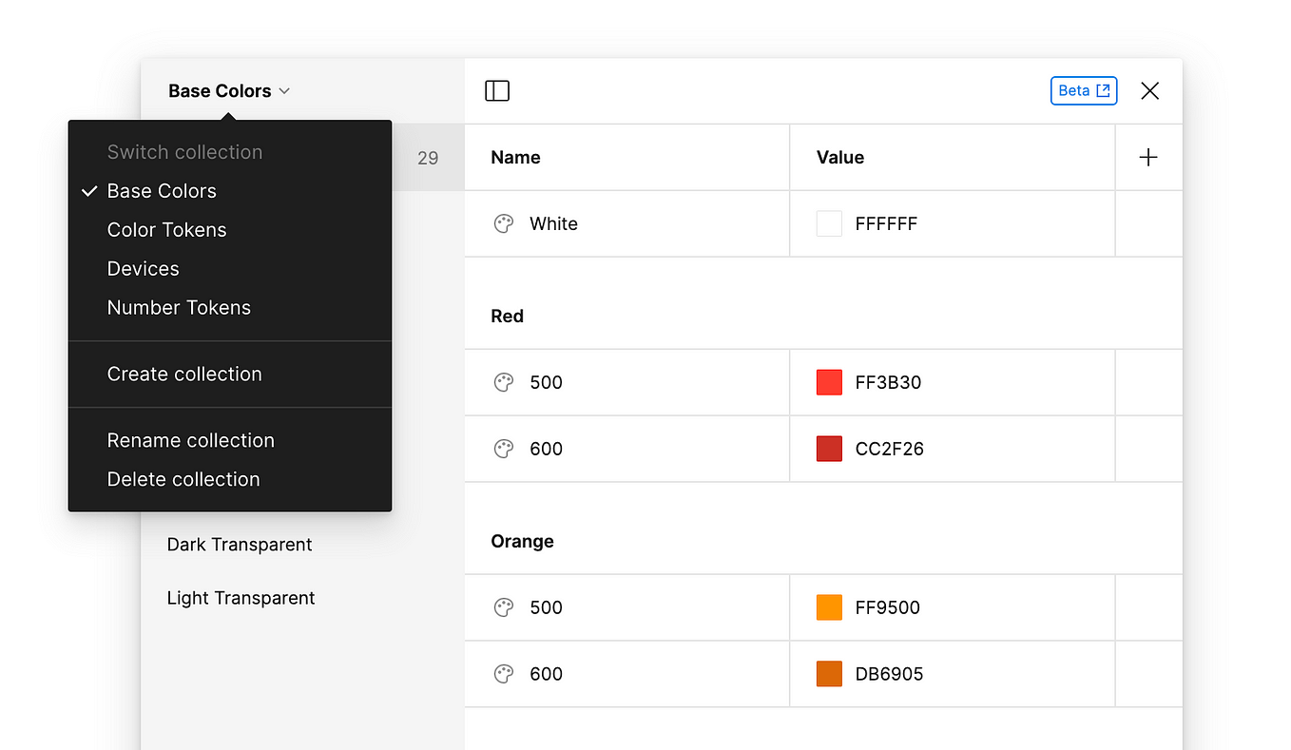Choose Base Colors from the collection menu

162,190
